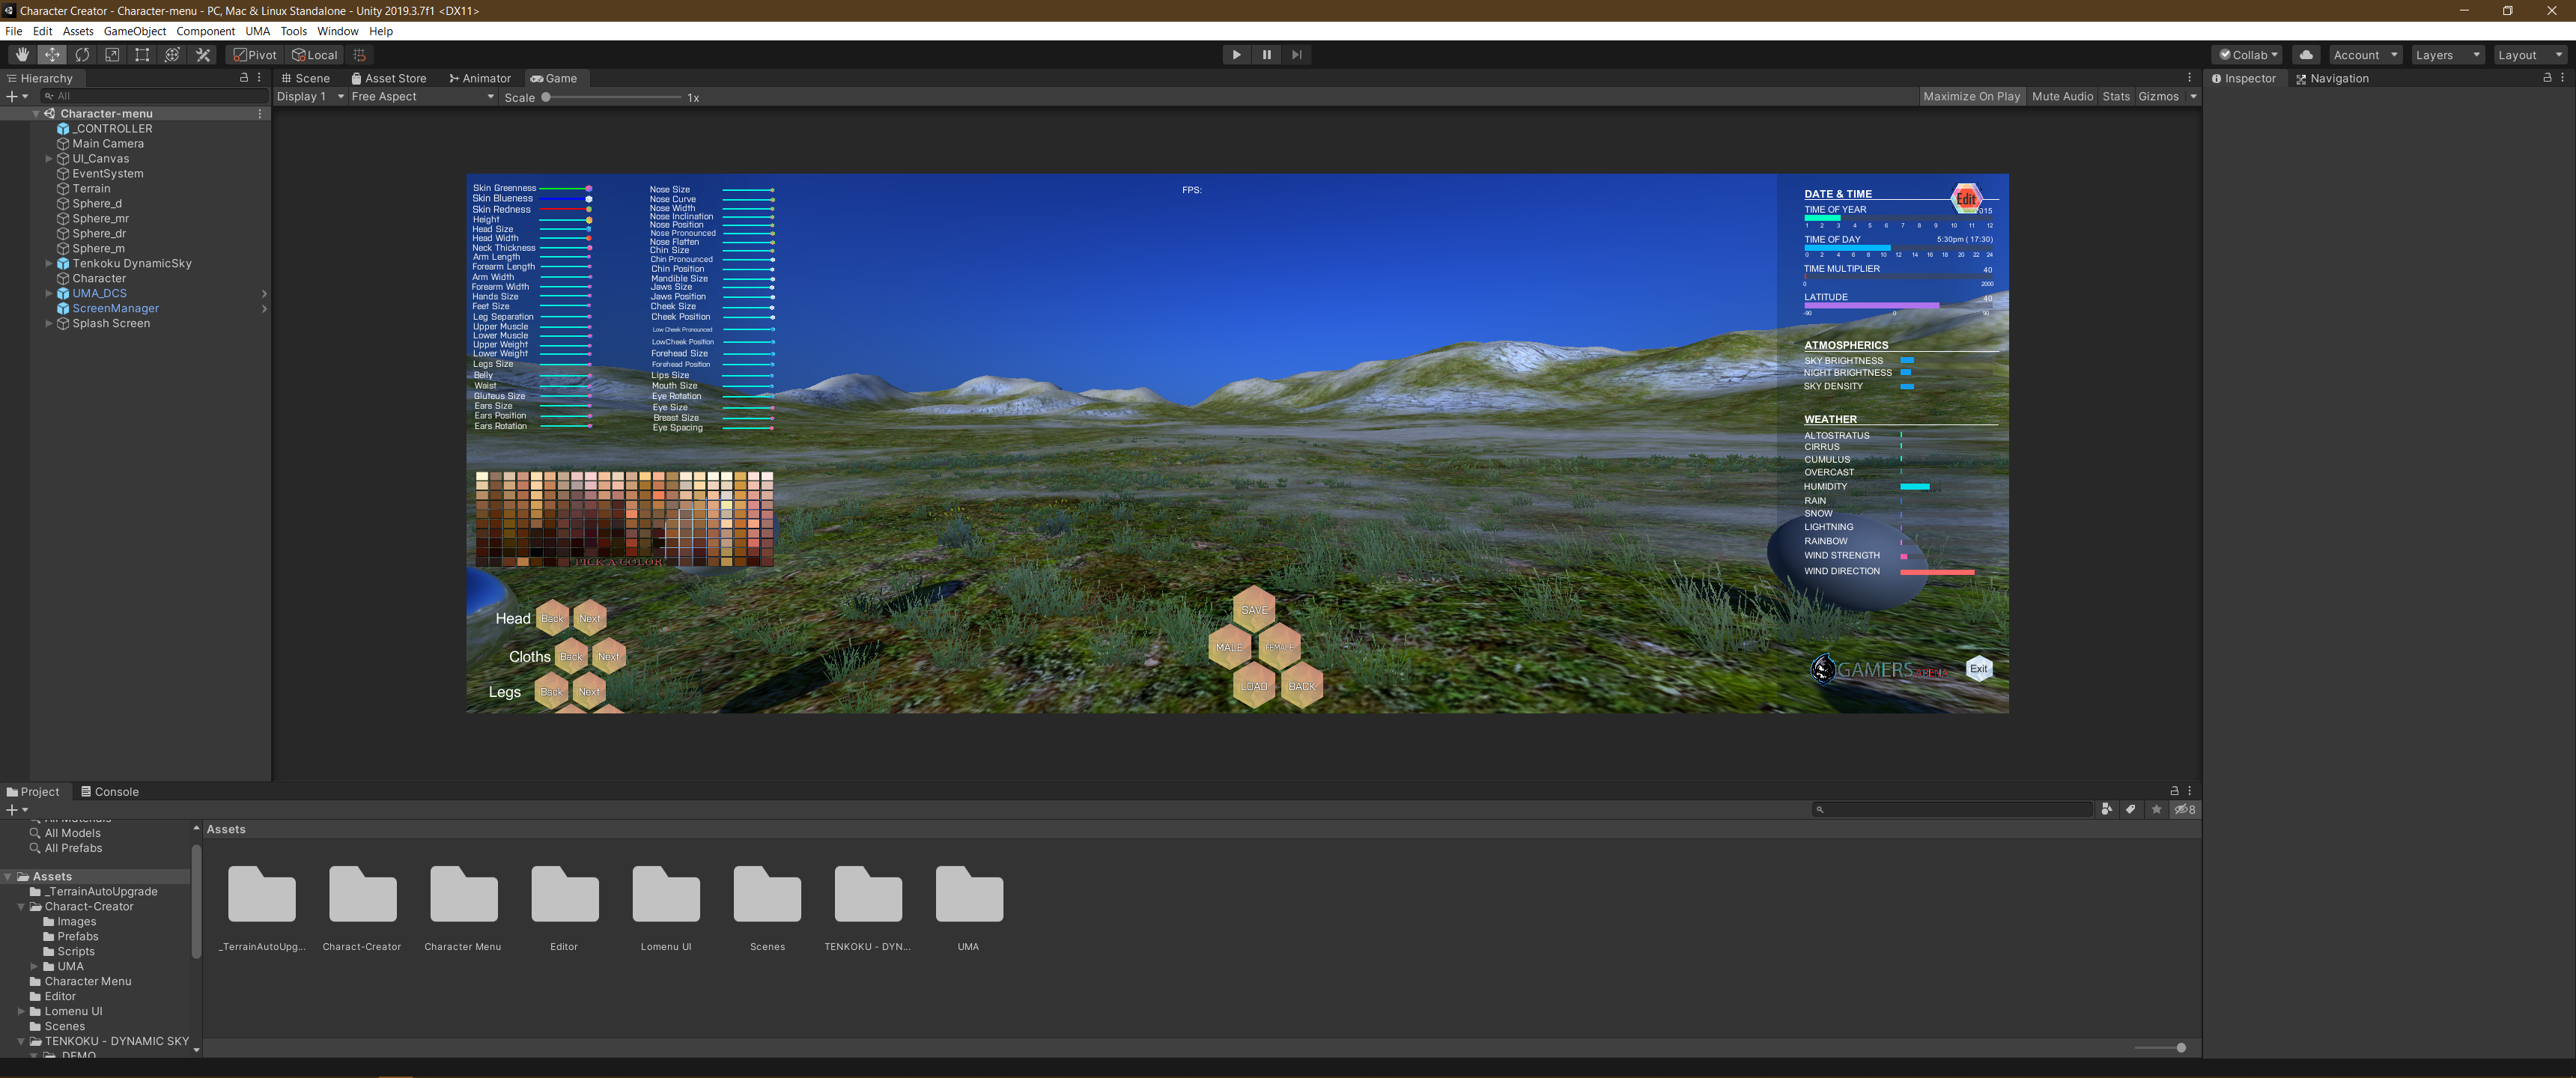Select the Rect transform tool
2576x1078 pixels.
pyautogui.click(x=142, y=55)
